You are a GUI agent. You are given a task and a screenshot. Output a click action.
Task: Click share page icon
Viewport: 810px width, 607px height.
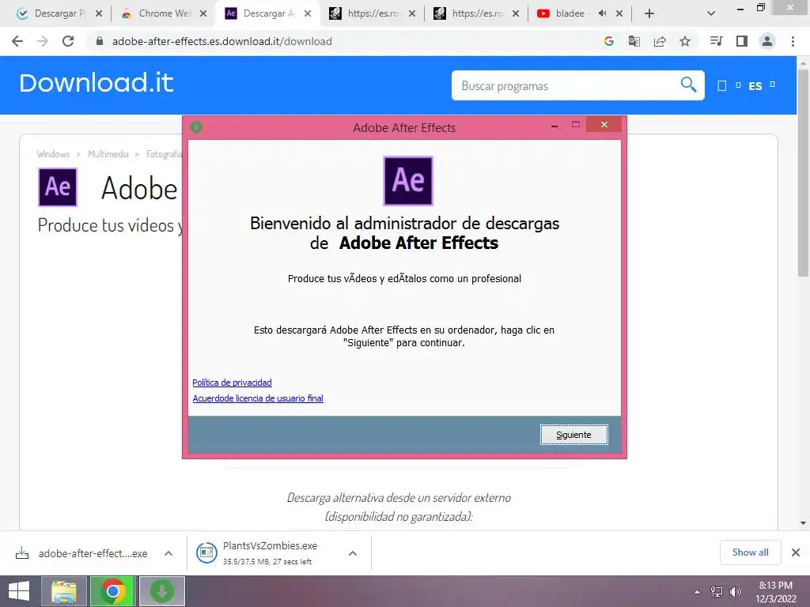click(x=660, y=41)
